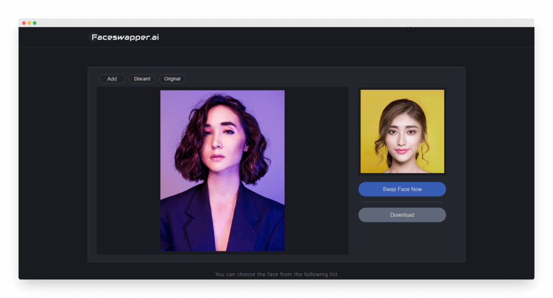Minimize the window with yellow button
553x298 pixels.
pyautogui.click(x=29, y=23)
